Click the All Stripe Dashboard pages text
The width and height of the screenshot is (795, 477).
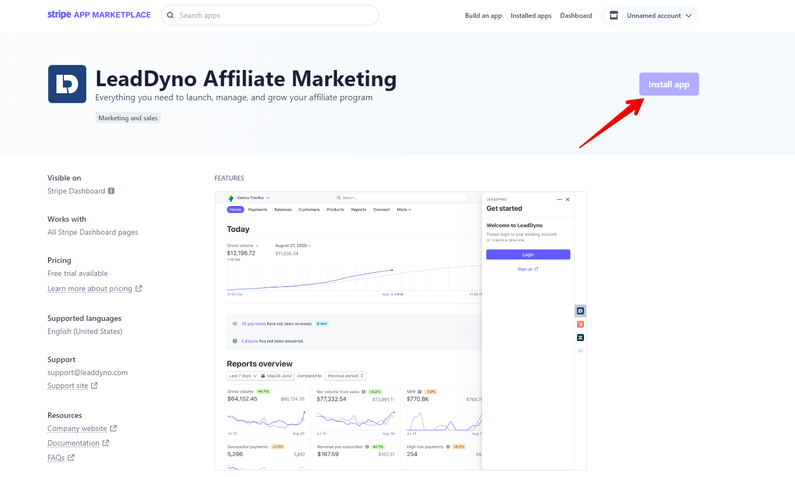pyautogui.click(x=93, y=232)
